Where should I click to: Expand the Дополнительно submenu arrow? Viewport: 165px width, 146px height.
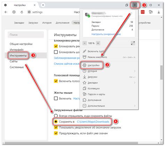[x=135, y=106]
